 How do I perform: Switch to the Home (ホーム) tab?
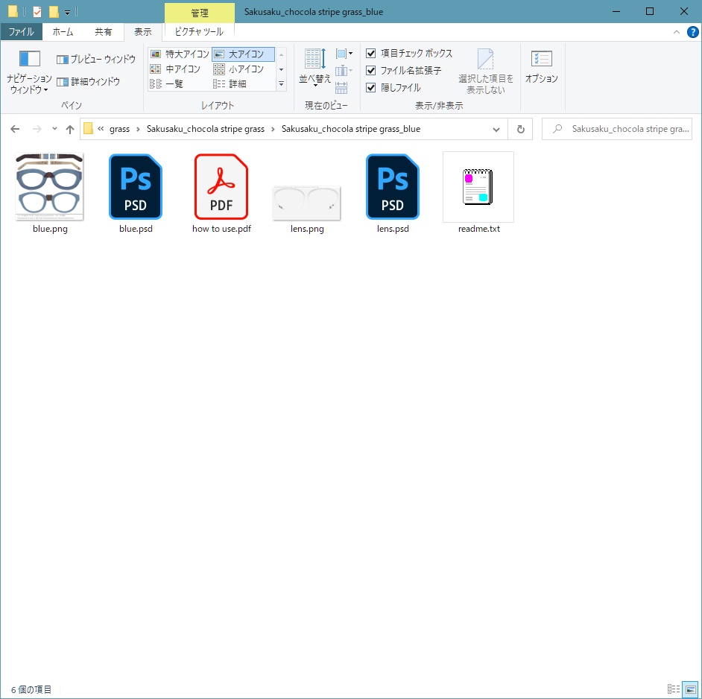[x=63, y=32]
